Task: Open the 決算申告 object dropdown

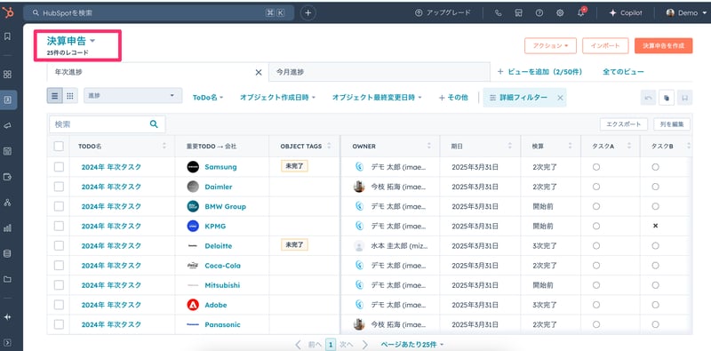Action: tap(71, 41)
